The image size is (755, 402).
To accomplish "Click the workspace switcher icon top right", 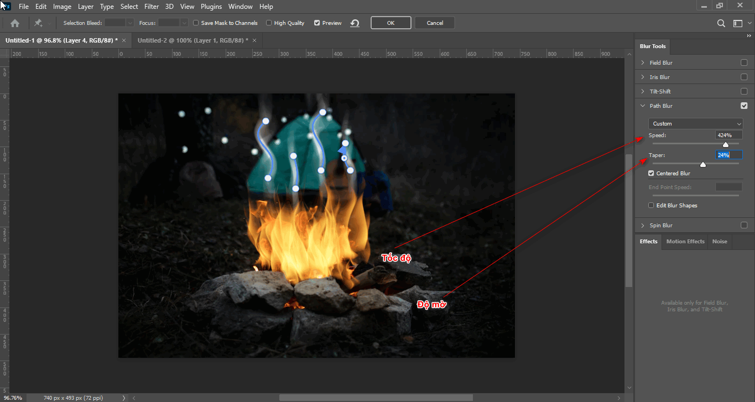I will point(737,23).
